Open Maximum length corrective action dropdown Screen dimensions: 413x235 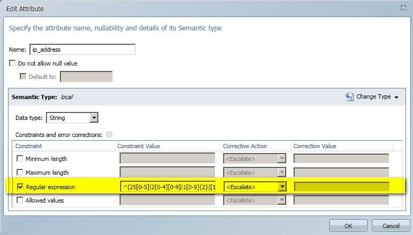point(282,173)
